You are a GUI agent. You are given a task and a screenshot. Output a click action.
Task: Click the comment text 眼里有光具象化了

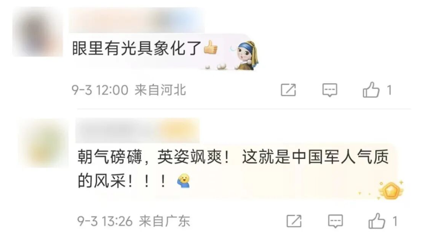point(137,48)
